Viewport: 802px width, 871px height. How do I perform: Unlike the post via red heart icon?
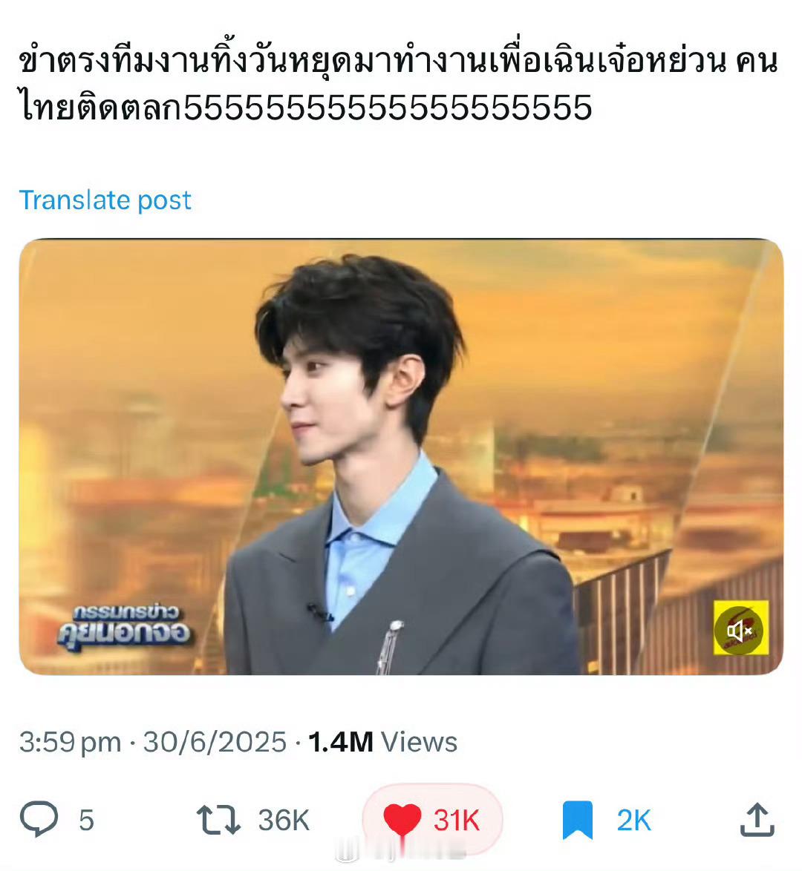click(402, 820)
